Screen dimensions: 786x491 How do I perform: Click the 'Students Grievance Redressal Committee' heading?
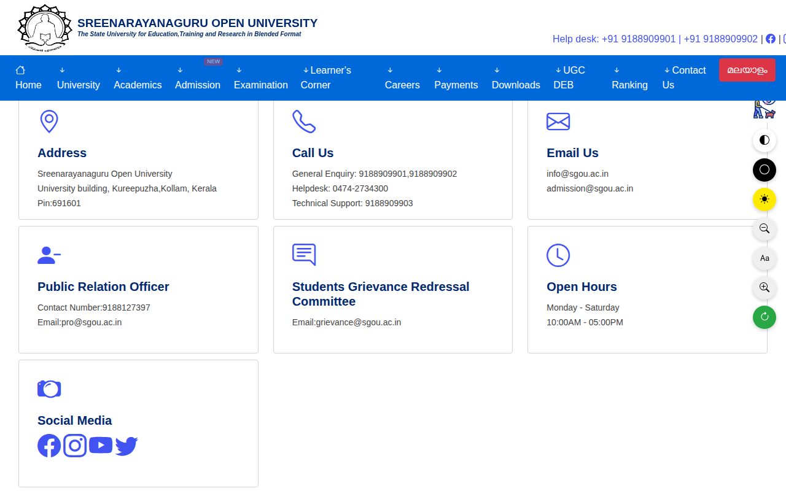[x=381, y=294]
